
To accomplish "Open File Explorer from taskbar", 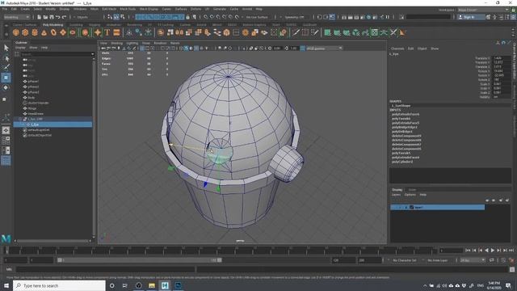I will tap(152, 285).
